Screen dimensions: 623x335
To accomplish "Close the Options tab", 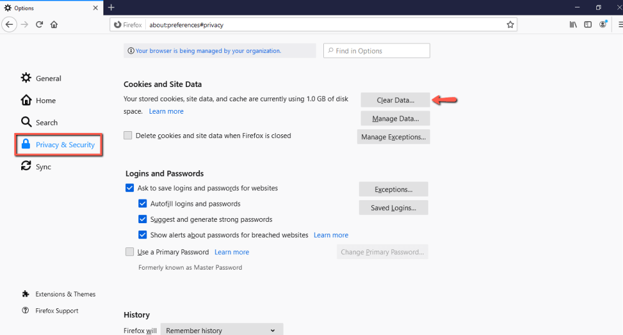I will pyautogui.click(x=95, y=8).
